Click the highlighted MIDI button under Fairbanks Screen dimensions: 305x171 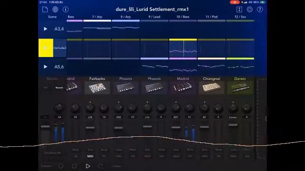click(90, 156)
